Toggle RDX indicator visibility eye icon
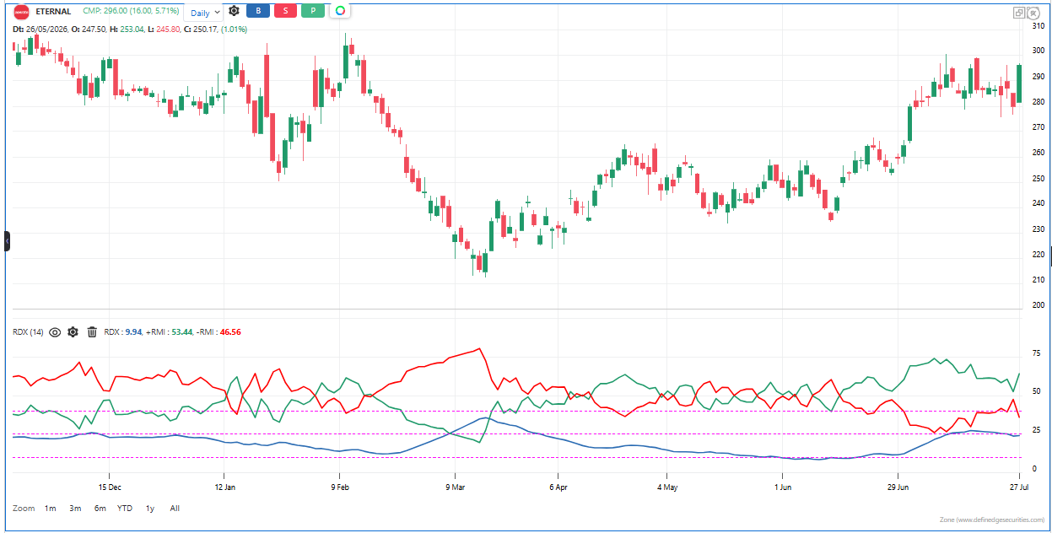The image size is (1052, 533). 55,332
